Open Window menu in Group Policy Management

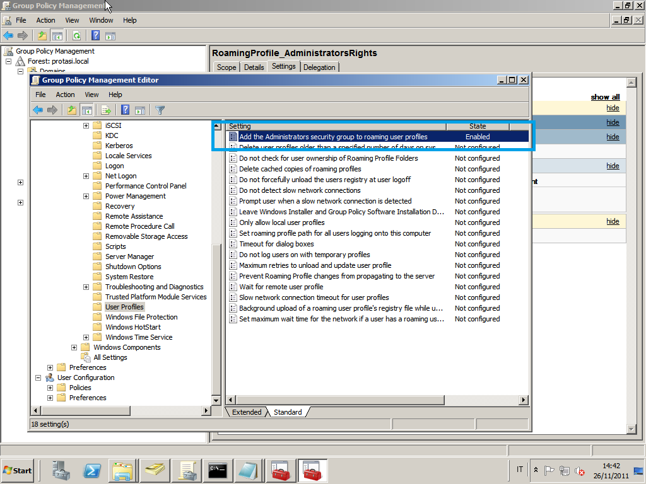pos(101,20)
